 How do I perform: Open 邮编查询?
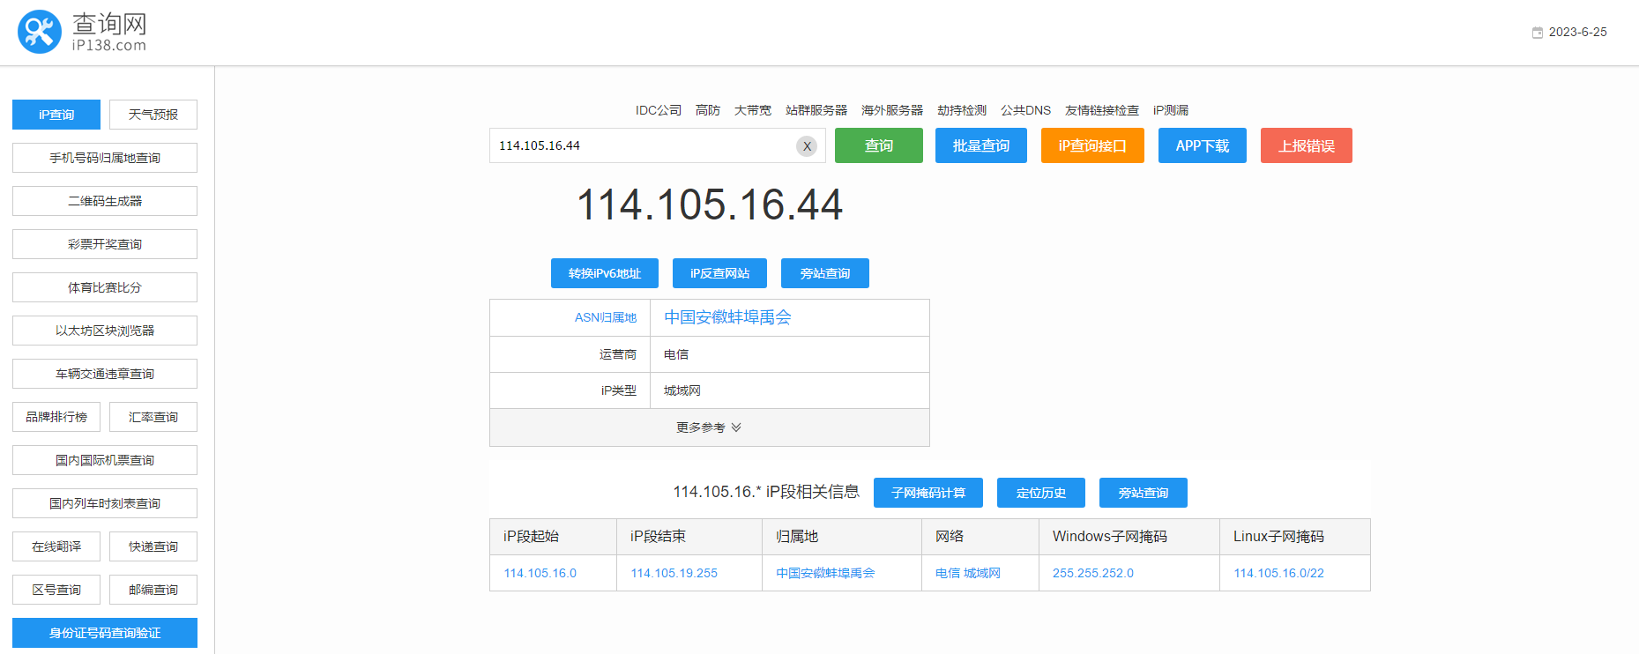point(153,590)
